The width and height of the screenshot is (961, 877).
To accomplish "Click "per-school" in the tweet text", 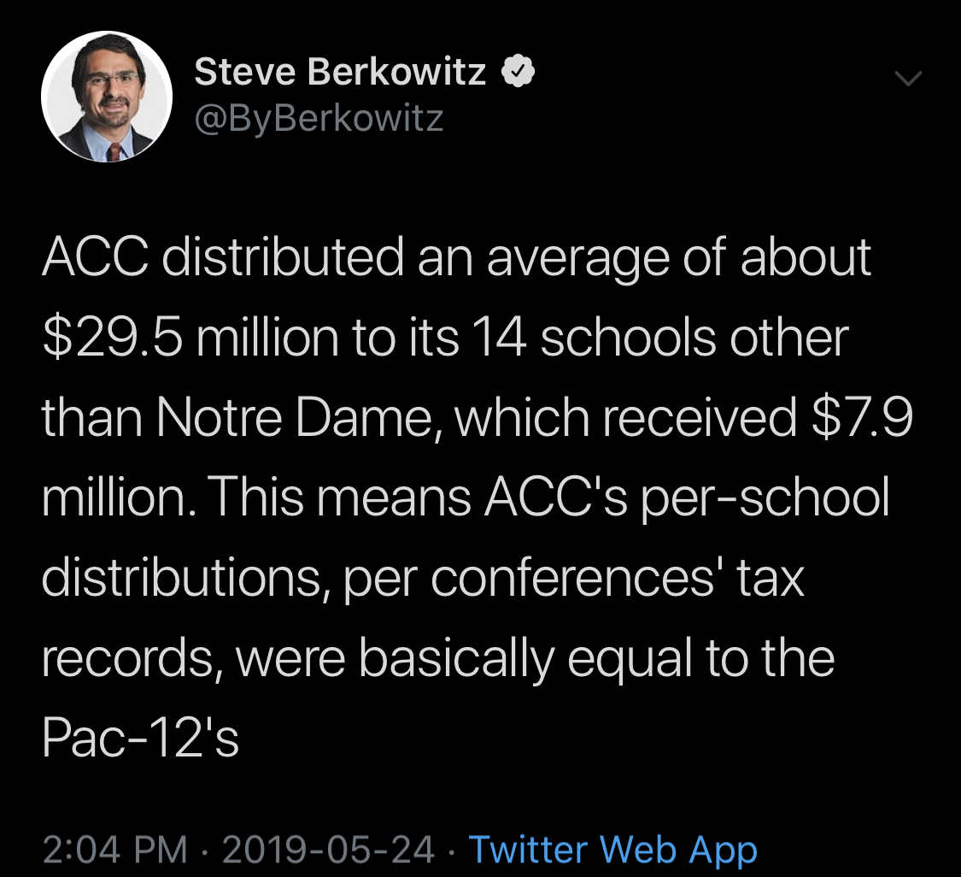I will click(765, 497).
